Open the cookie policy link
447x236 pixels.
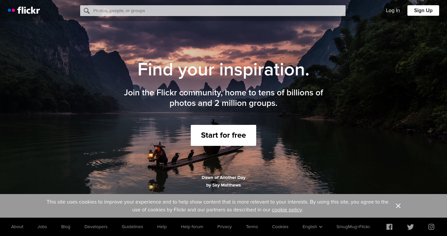click(287, 210)
